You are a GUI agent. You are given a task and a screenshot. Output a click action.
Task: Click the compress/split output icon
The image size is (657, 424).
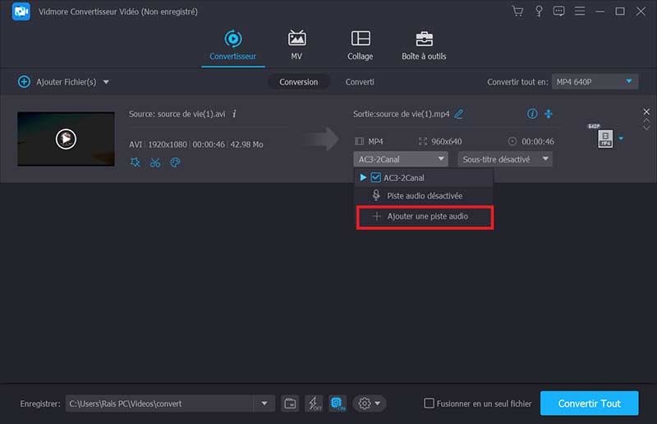click(549, 113)
